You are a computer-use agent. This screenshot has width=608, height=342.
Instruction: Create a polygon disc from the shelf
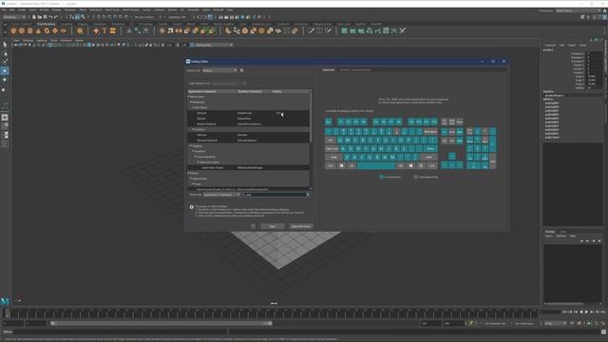[64, 30]
